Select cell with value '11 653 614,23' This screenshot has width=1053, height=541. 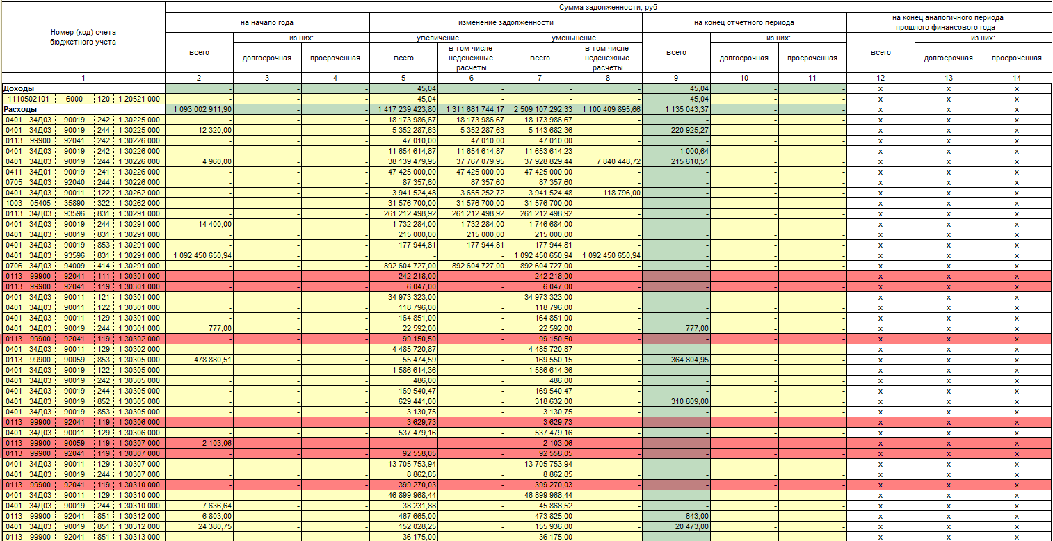point(540,151)
